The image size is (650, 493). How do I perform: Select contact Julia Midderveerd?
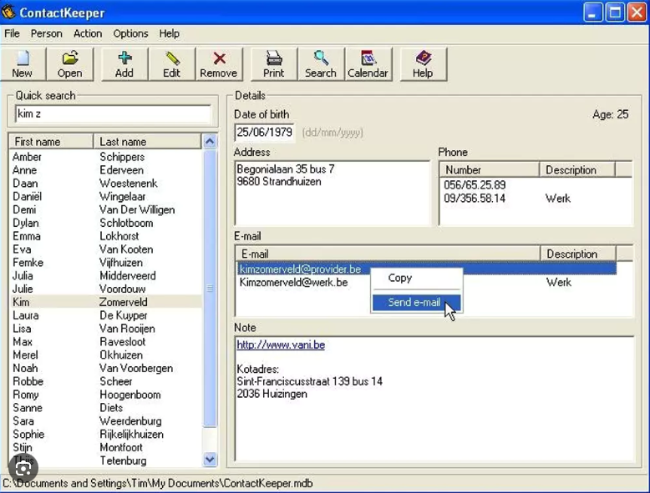[x=106, y=275]
